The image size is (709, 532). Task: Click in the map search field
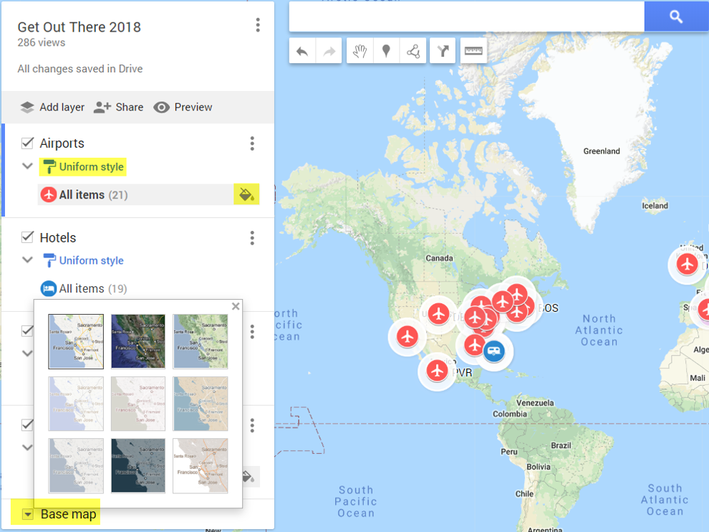[x=467, y=16]
